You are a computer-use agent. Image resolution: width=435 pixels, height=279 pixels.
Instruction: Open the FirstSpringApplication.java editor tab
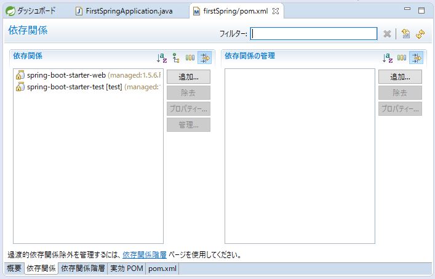pos(124,11)
